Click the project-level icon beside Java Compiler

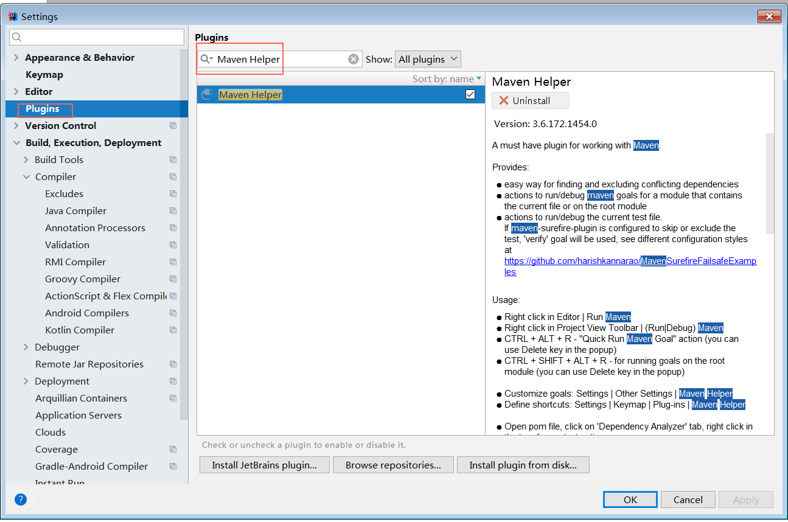coord(173,211)
